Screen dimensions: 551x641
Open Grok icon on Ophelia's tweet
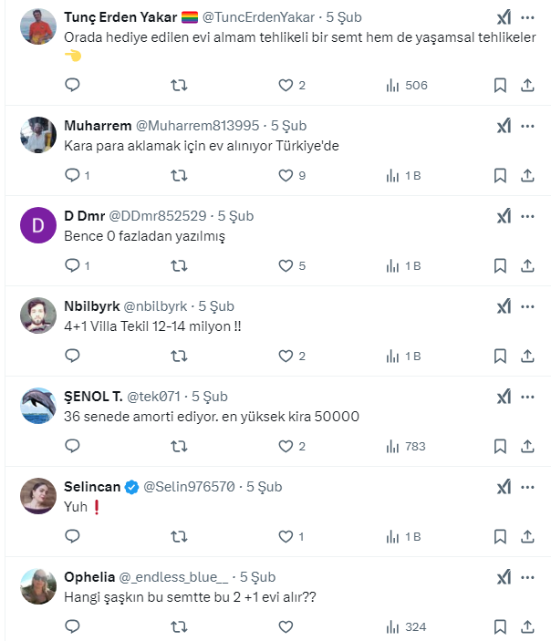click(x=503, y=577)
